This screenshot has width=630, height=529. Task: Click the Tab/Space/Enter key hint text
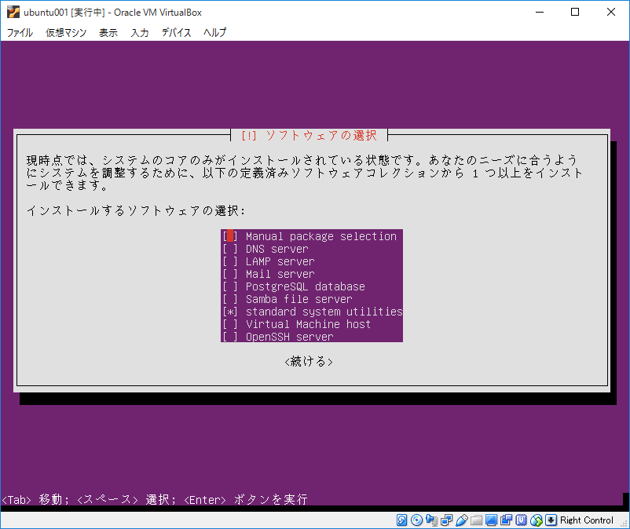[x=155, y=500]
